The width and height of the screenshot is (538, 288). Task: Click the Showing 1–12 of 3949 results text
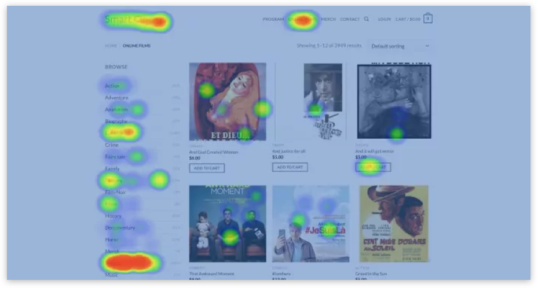click(x=329, y=46)
